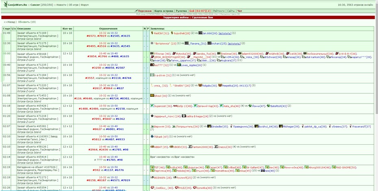Open syndicate #592 link
Viewport: 378px width, 191px height.
coord(96,170)
